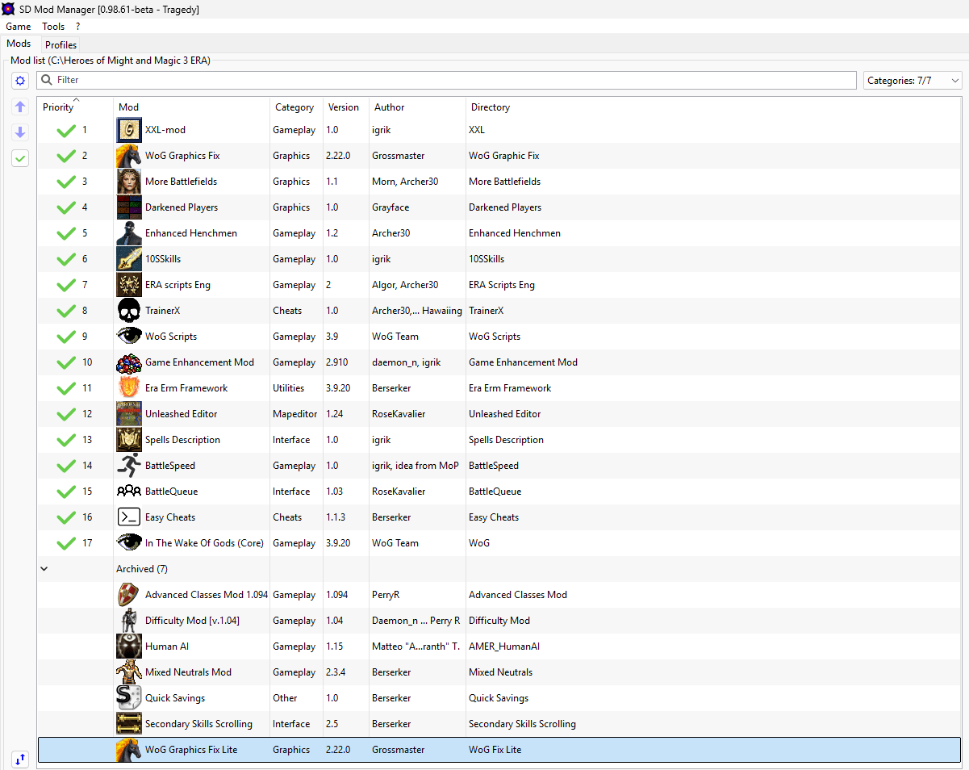Open the gear settings button beside filter
This screenshot has height=770, width=969.
[x=20, y=81]
